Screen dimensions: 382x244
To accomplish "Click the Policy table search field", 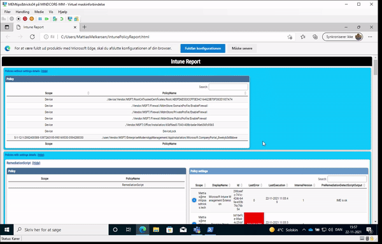I will pos(228,87).
